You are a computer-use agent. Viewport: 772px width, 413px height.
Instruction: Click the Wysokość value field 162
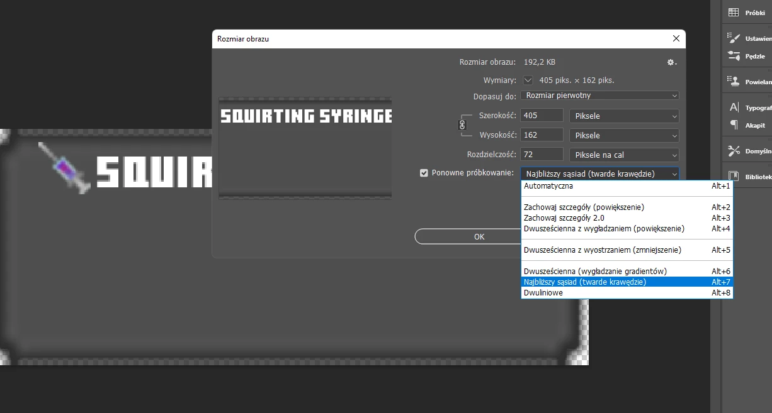pos(542,135)
